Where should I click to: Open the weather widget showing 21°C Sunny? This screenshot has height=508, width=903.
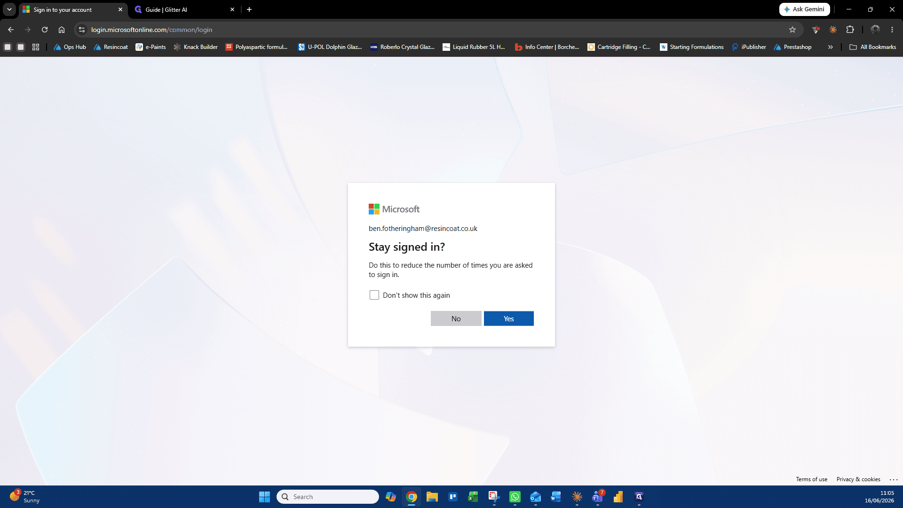(24, 497)
